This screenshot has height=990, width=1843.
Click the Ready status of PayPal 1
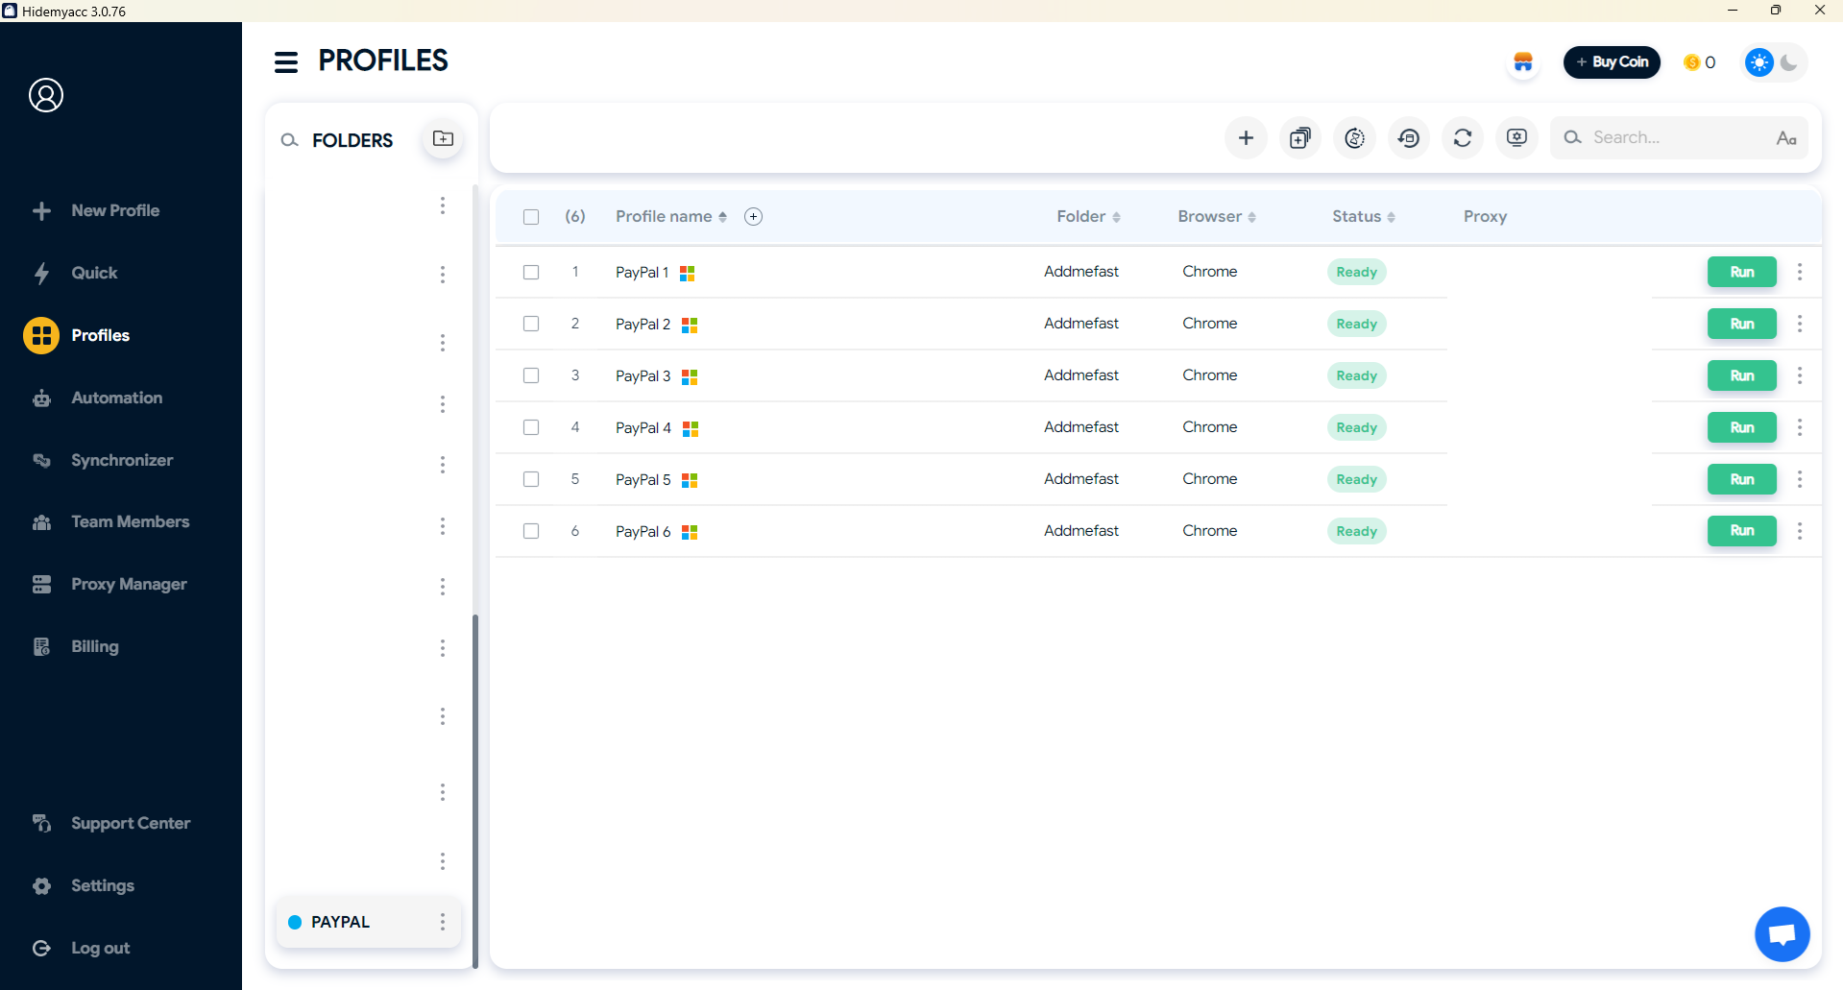[x=1357, y=272]
